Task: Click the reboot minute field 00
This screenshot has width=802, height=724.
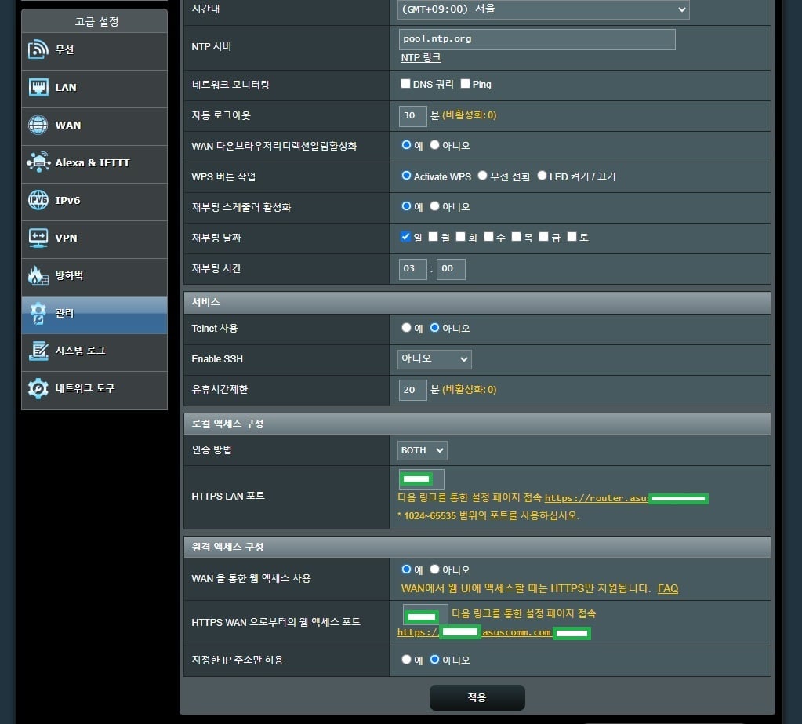Action: (451, 269)
